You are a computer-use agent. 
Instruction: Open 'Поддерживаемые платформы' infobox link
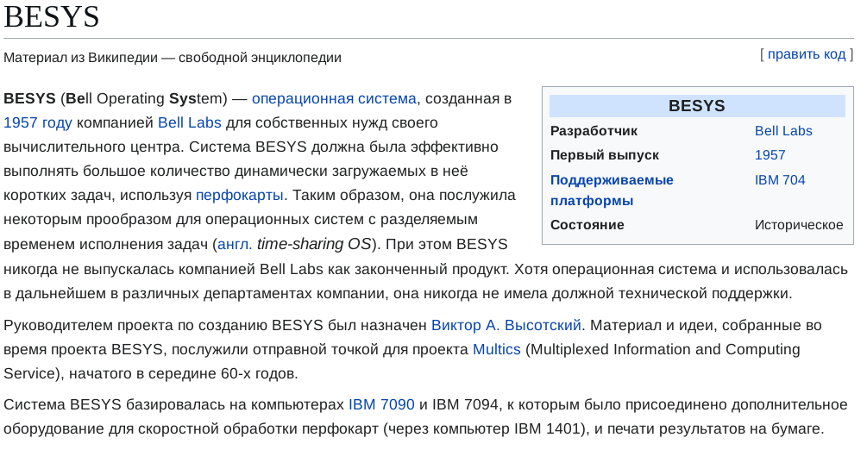click(612, 191)
